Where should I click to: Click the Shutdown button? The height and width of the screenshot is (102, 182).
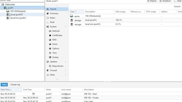166,1
